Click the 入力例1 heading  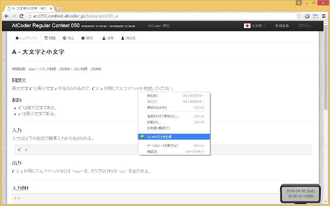[x=20, y=188]
